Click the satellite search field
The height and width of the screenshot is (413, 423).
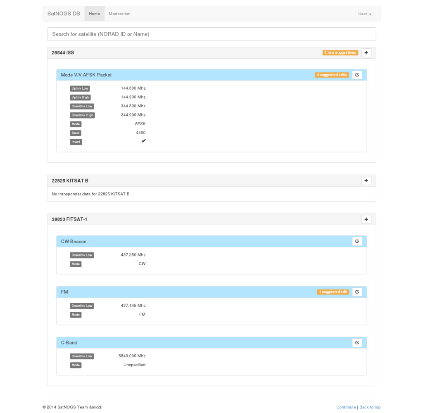tap(211, 34)
